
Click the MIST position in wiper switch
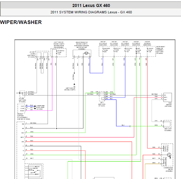38,174
